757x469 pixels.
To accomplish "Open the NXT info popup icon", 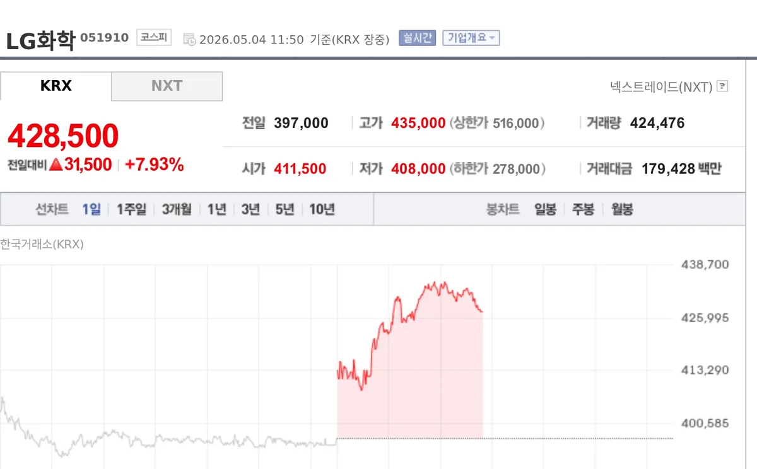I will [x=723, y=86].
